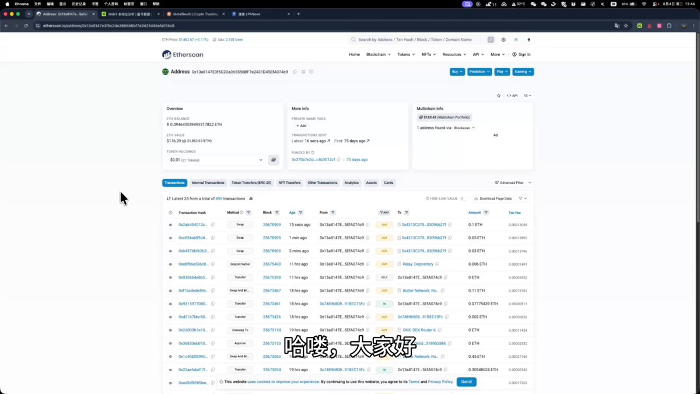Open the Gaming dropdown
Screen dimensions: 700x394
523,72
